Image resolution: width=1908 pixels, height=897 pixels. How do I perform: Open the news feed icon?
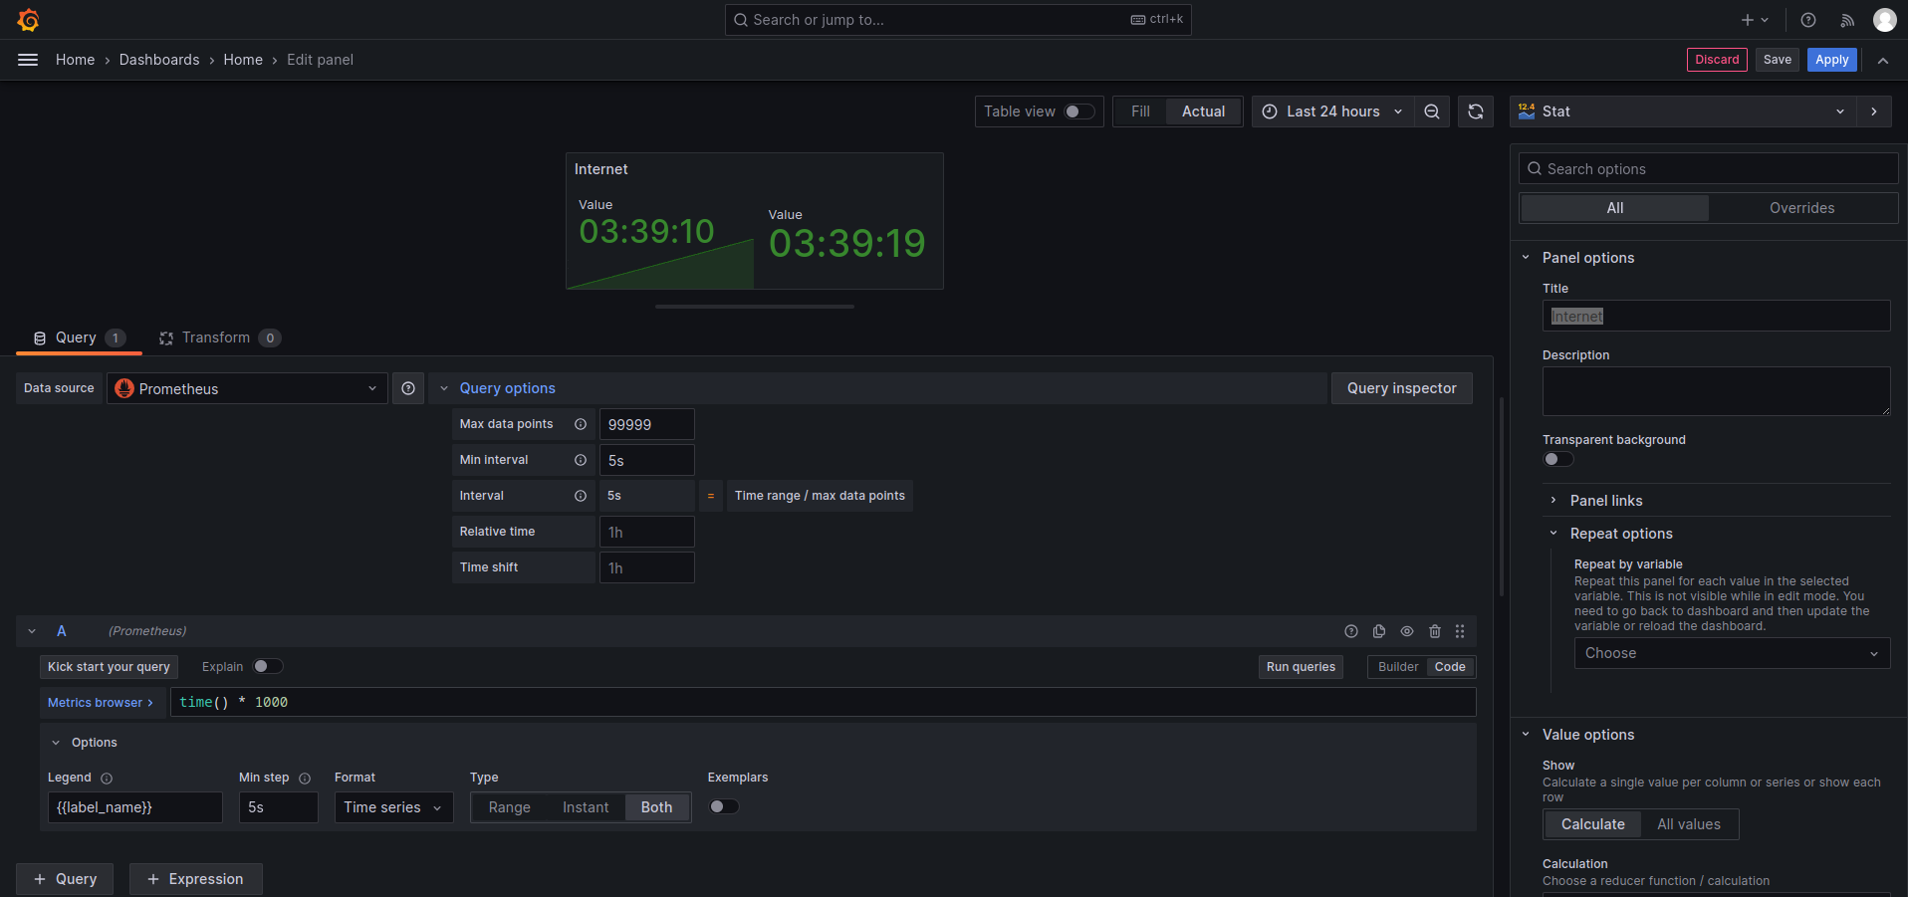[1847, 20]
